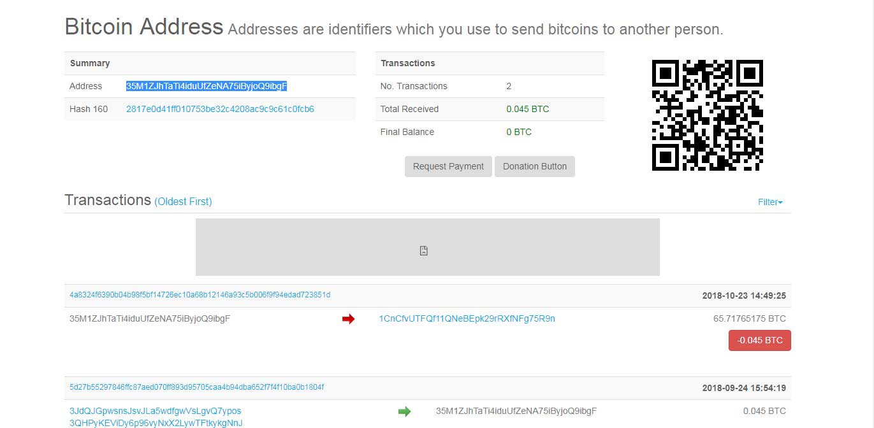Click the Bitcoin Address page heading
The image size is (874, 428).
144,27
